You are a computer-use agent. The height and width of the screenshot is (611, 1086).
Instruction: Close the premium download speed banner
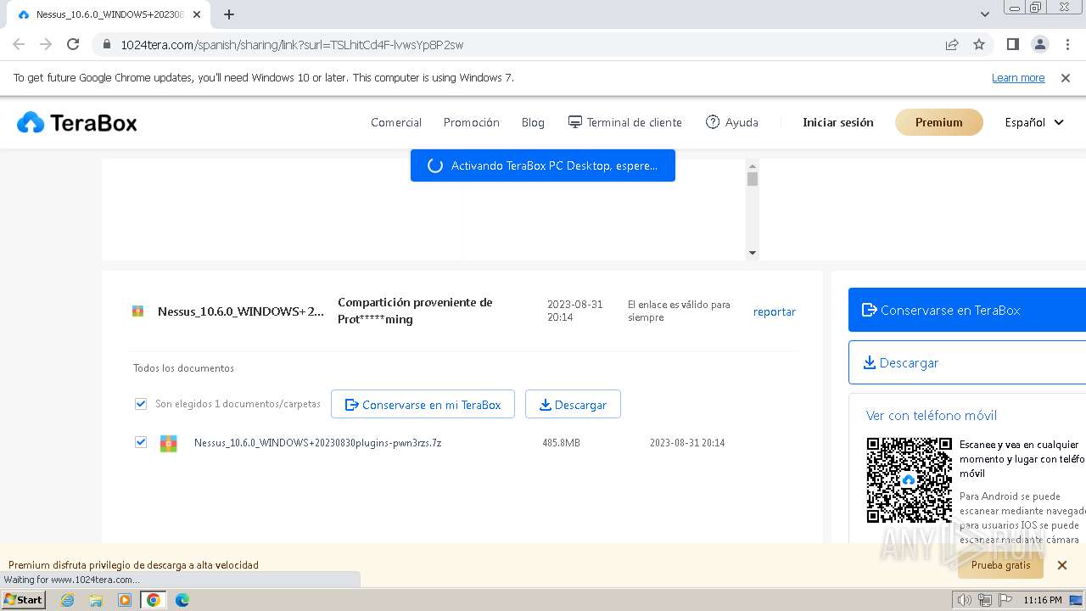pos(1062,565)
